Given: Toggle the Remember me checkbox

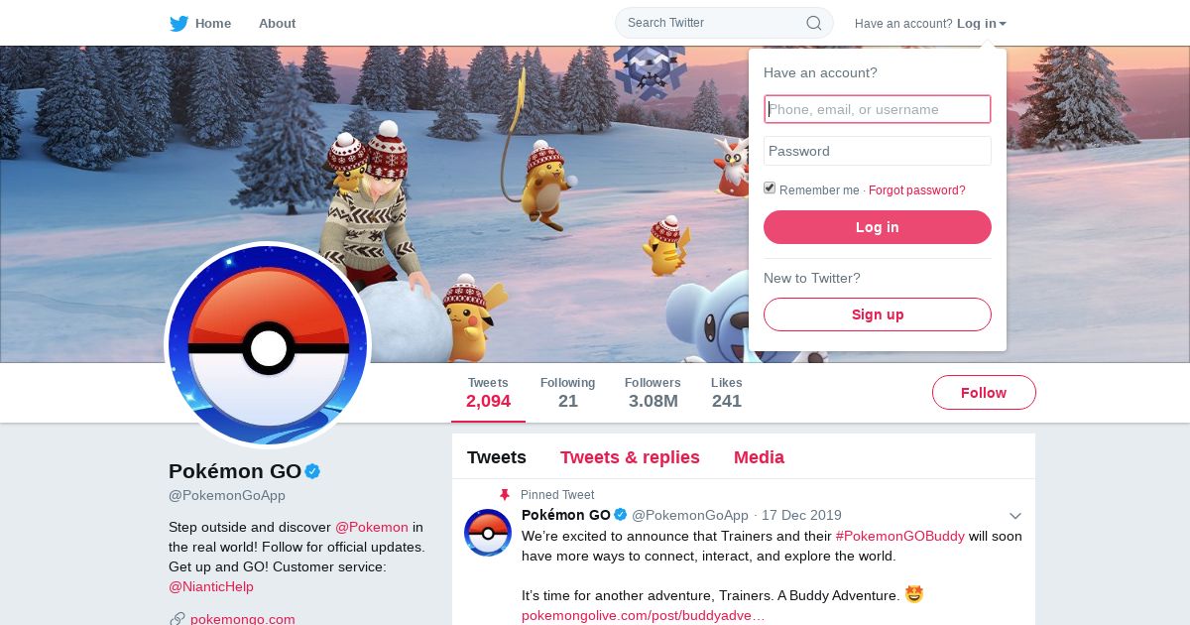Looking at the screenshot, I should click(x=770, y=188).
